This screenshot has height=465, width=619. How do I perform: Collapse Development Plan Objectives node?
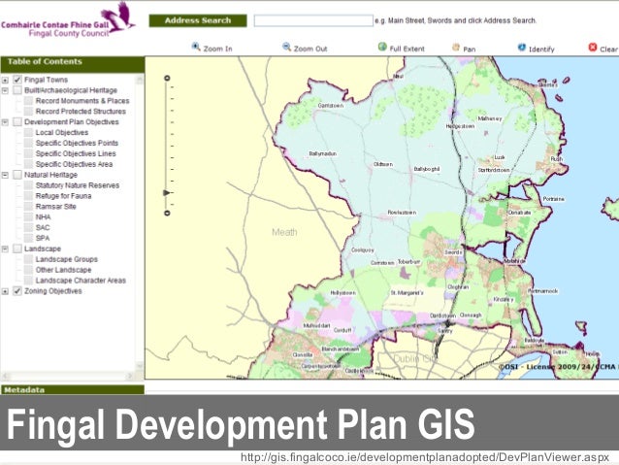[x=5, y=122]
